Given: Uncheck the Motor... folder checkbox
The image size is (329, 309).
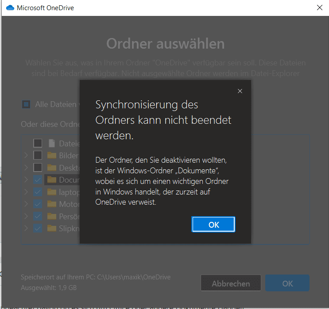Looking at the screenshot, I should 38,204.
